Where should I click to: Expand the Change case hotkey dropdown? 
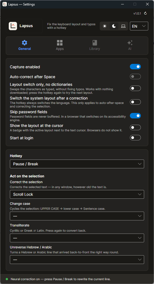pos(77,216)
